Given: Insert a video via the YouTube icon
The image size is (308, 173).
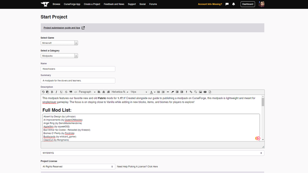Looking at the screenshot, I should [205, 92].
